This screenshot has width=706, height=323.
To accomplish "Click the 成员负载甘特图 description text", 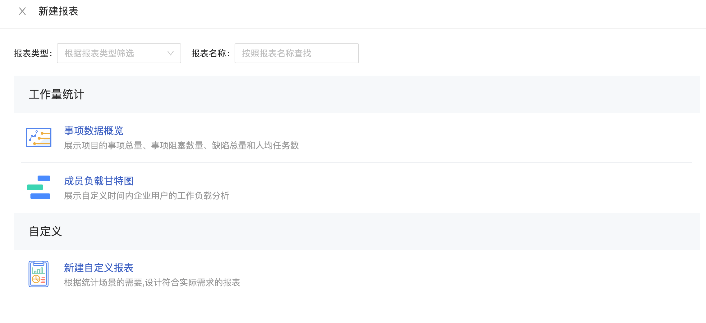I will (146, 196).
